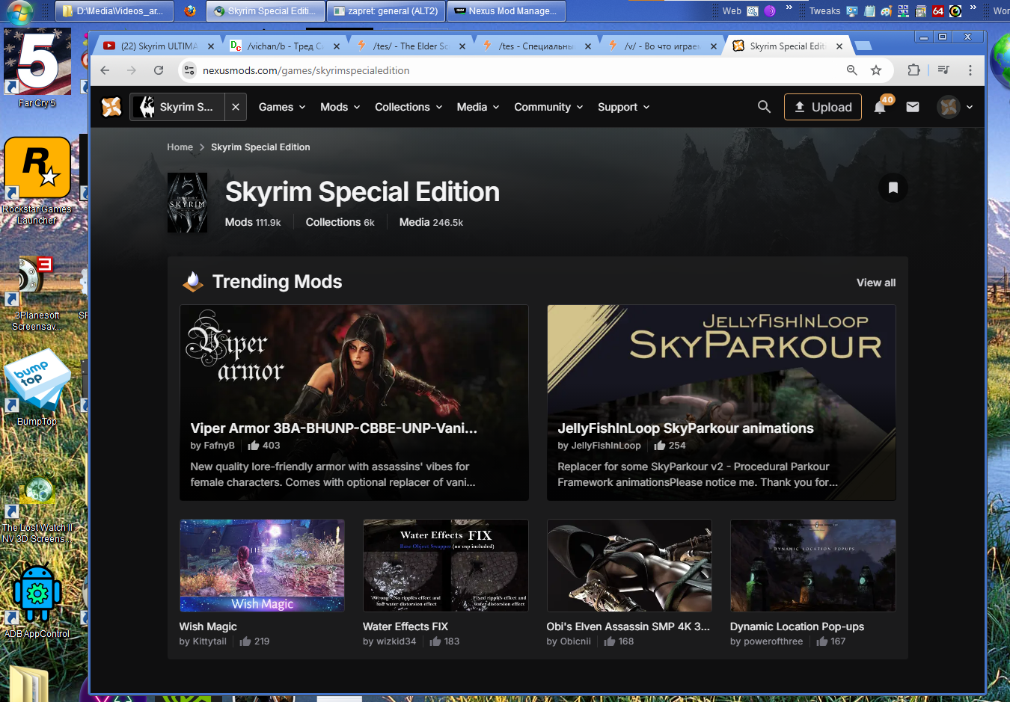Click the site information icon in address bar
The width and height of the screenshot is (1010, 702).
point(189,70)
